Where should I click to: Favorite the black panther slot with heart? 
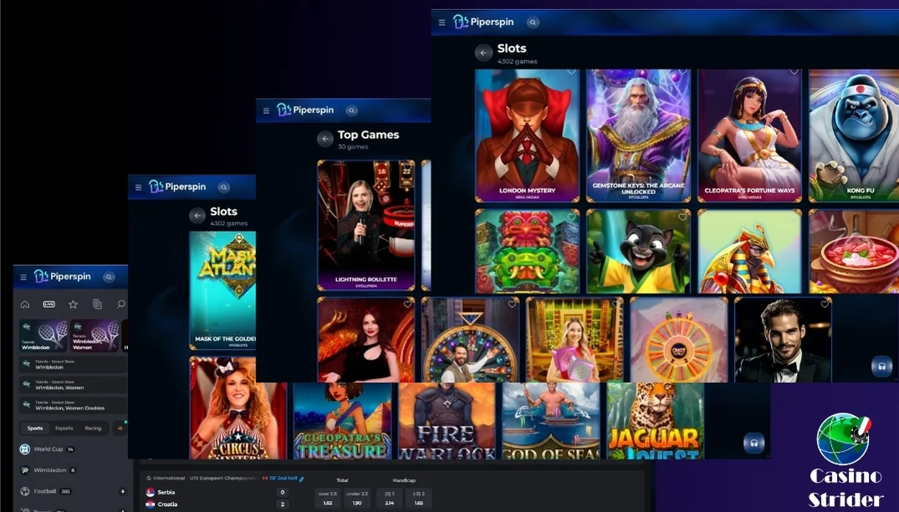(x=682, y=217)
